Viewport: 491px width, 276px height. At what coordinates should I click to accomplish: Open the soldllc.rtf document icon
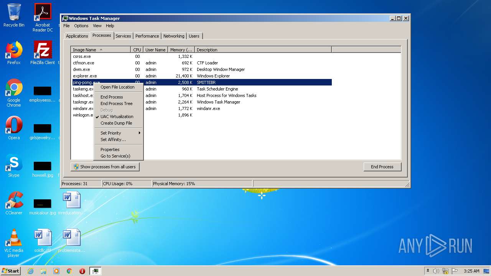pos(43,241)
